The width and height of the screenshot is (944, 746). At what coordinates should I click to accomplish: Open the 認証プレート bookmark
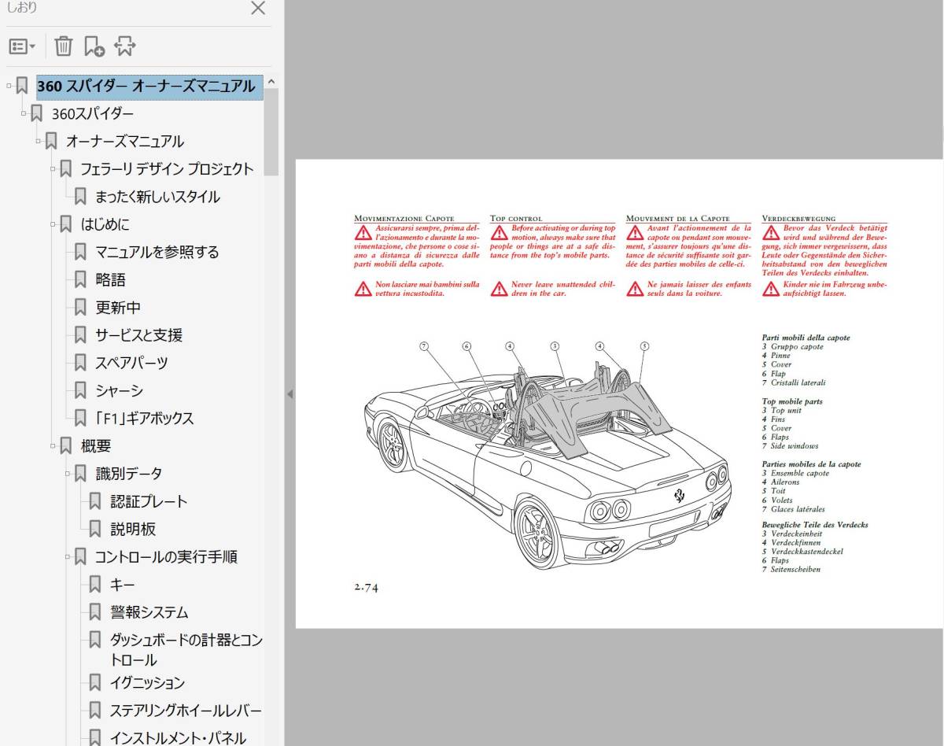pyautogui.click(x=149, y=501)
